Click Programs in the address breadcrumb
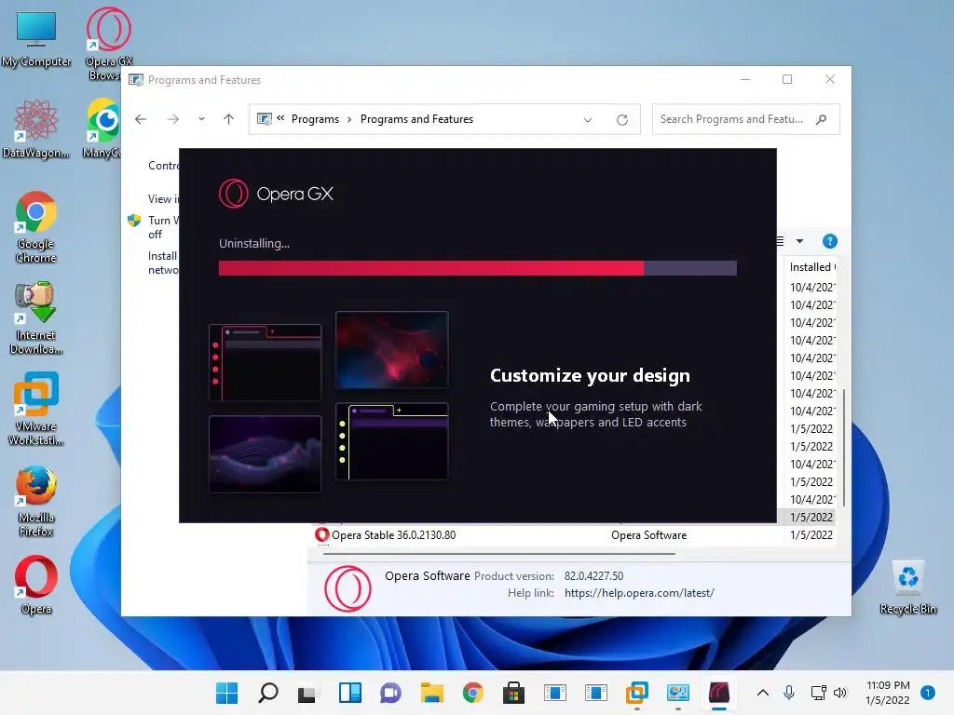 pos(315,119)
